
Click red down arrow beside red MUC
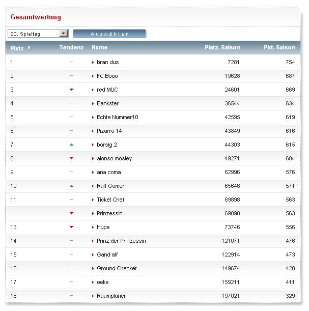71,90
